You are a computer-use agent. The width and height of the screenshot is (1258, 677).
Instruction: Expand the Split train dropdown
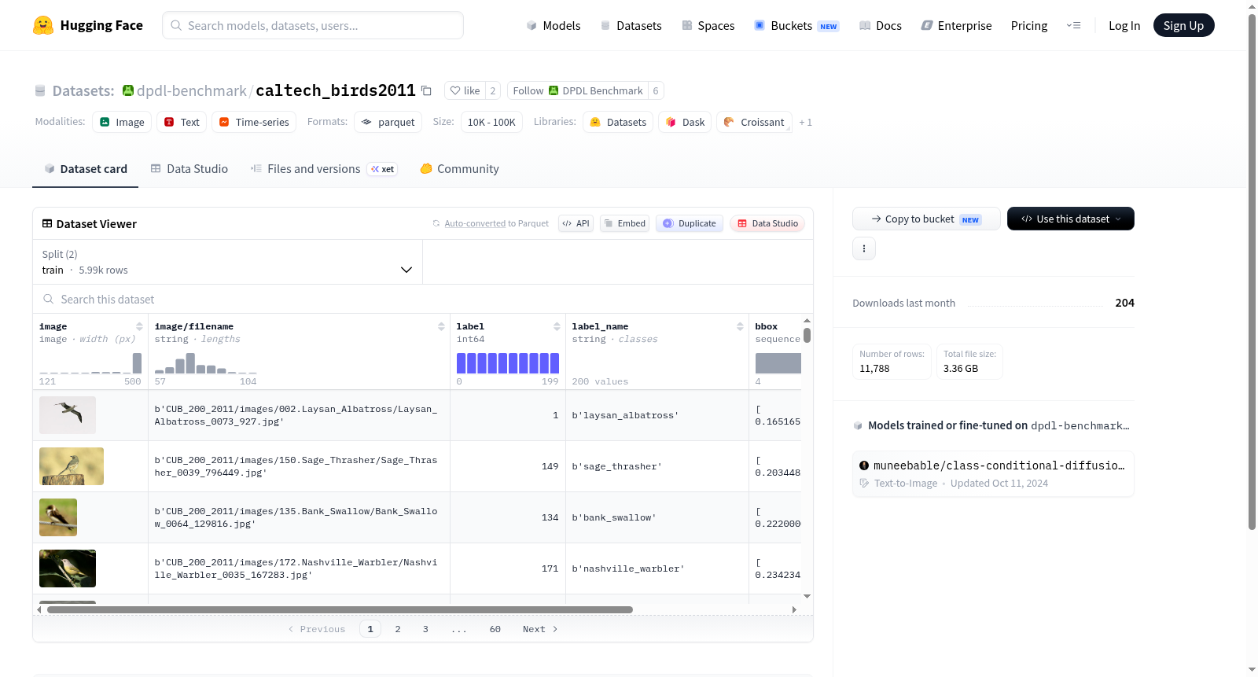[227, 262]
